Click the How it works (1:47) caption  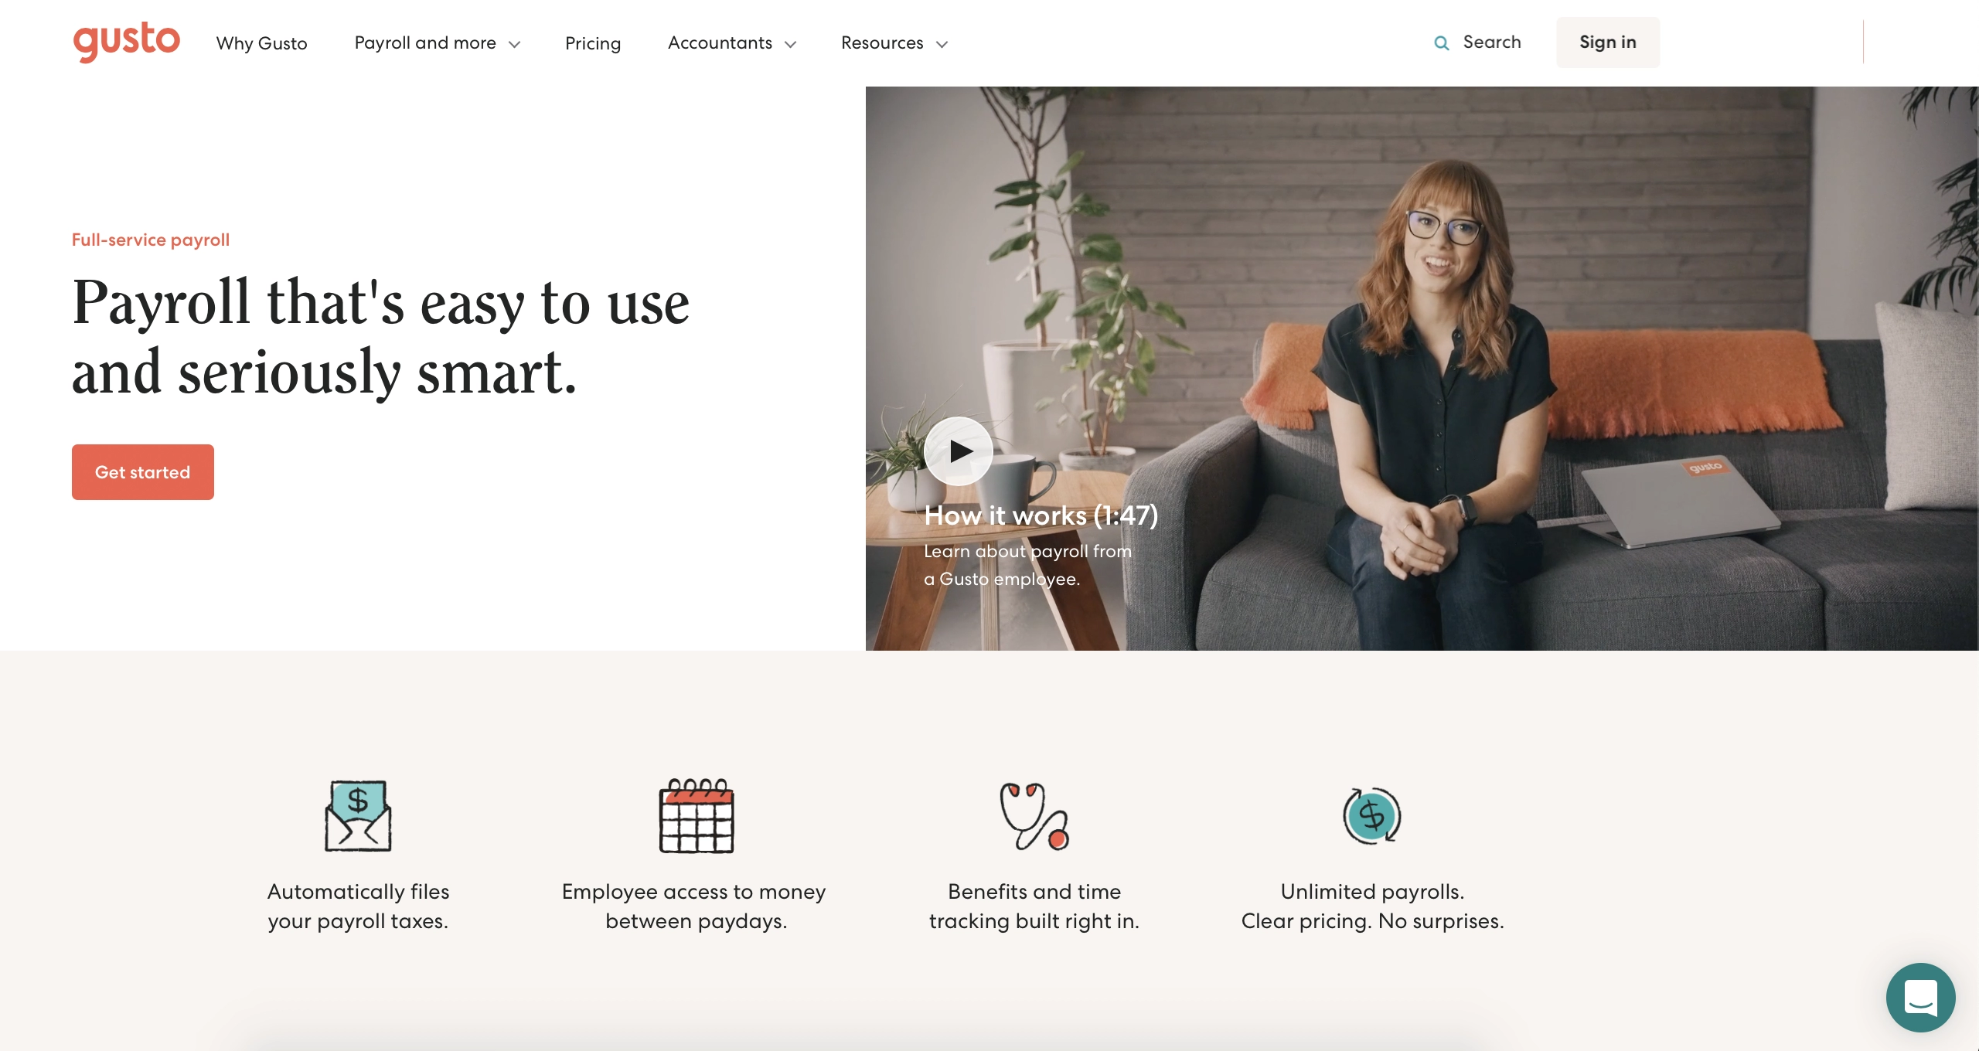tap(1041, 515)
